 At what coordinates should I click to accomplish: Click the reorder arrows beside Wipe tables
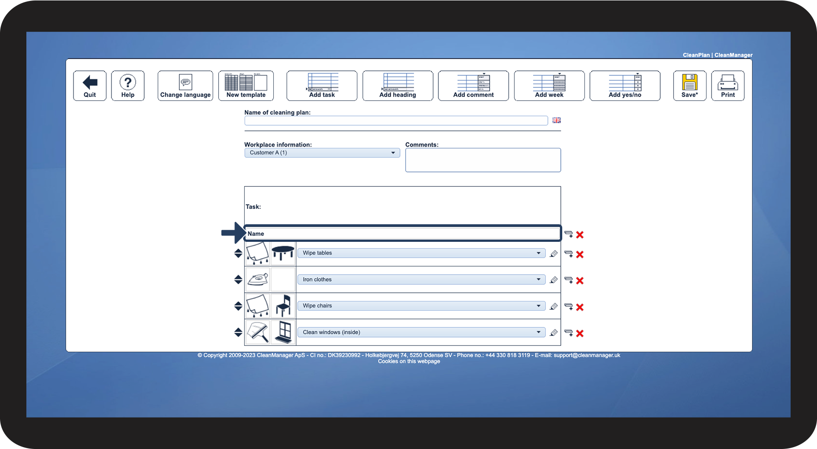pyautogui.click(x=238, y=253)
